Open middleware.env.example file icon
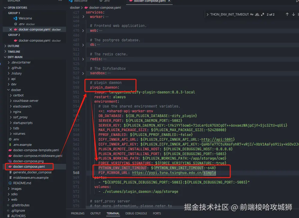 coord(11,178)
